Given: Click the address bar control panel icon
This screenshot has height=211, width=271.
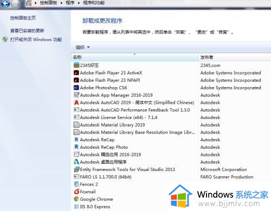Looking at the screenshot, I should pyautogui.click(x=29, y=3).
